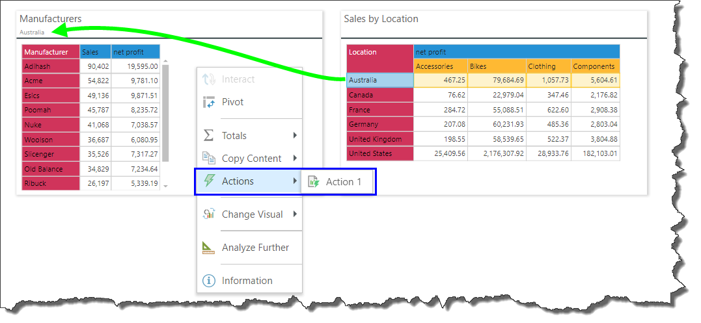
Task: Click the Change Visual chart icon
Action: (x=209, y=214)
